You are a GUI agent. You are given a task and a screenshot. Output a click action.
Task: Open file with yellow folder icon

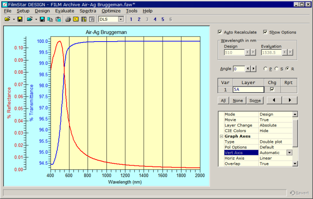coord(7,19)
